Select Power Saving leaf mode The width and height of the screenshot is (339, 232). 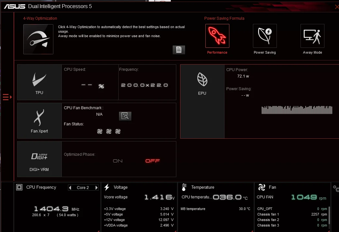265,36
